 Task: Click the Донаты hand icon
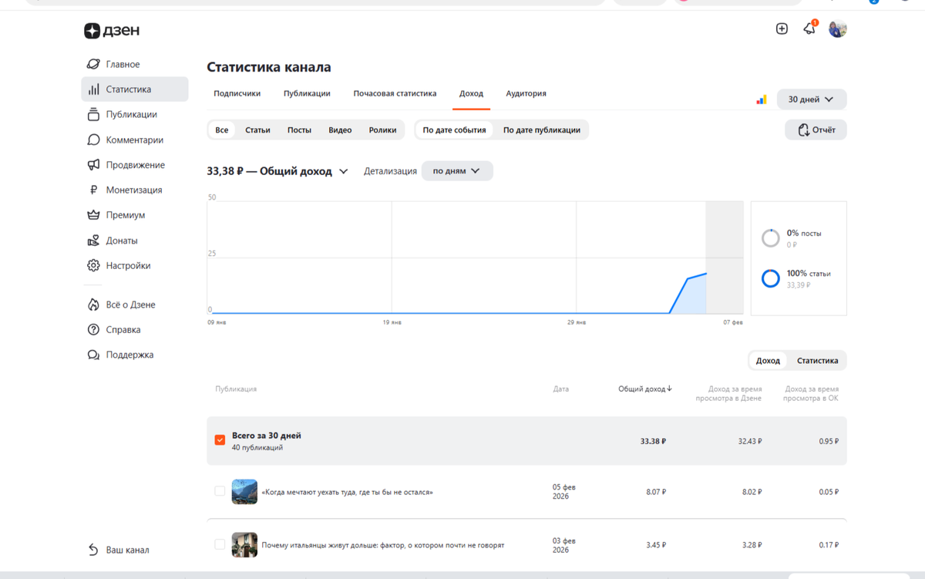pyautogui.click(x=93, y=241)
